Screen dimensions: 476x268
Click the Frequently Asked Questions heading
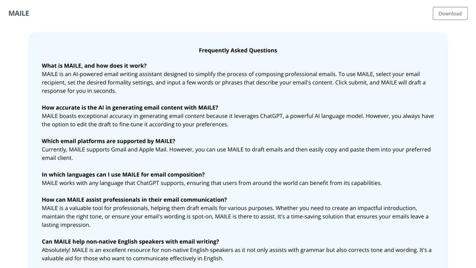[238, 51]
